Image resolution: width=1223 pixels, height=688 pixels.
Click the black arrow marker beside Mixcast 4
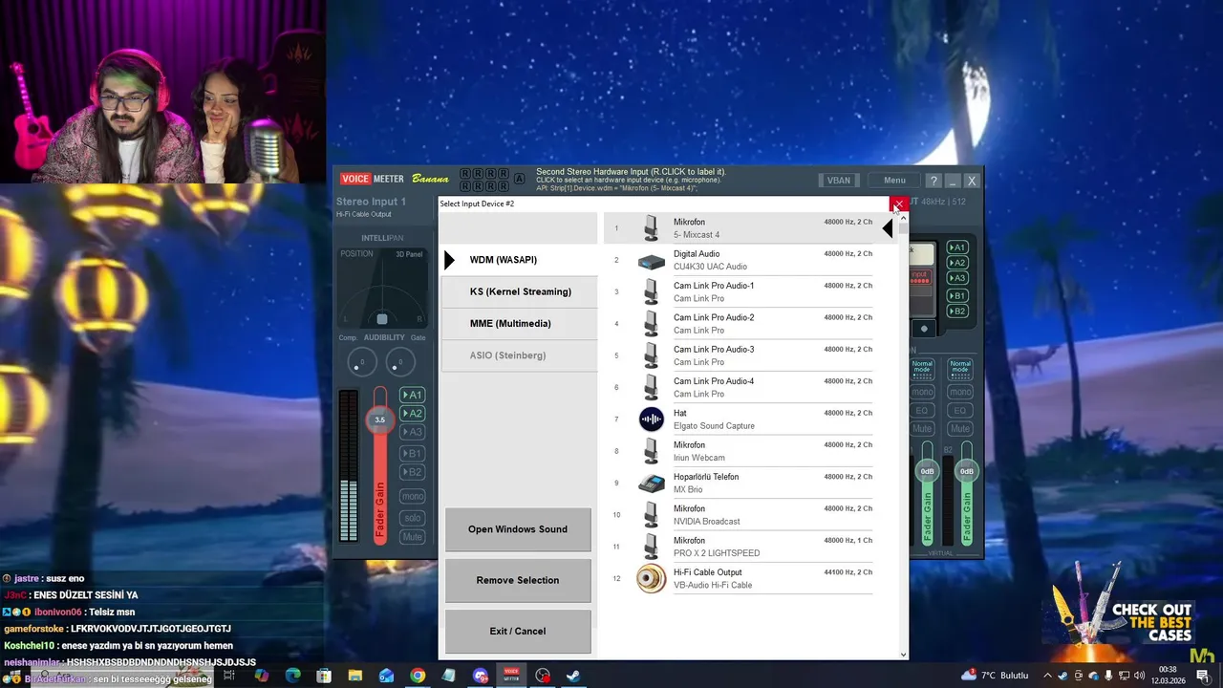[x=888, y=228]
